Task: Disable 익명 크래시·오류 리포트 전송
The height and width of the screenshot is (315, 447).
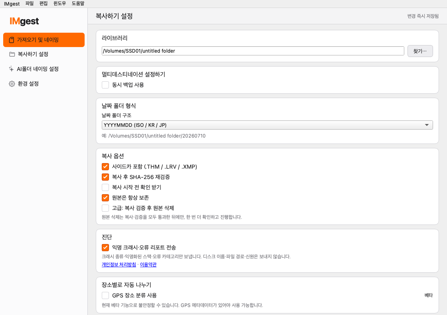Action: click(105, 248)
